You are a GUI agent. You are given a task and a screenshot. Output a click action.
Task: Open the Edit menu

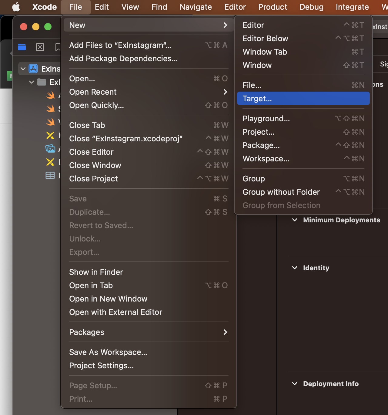coord(102,7)
